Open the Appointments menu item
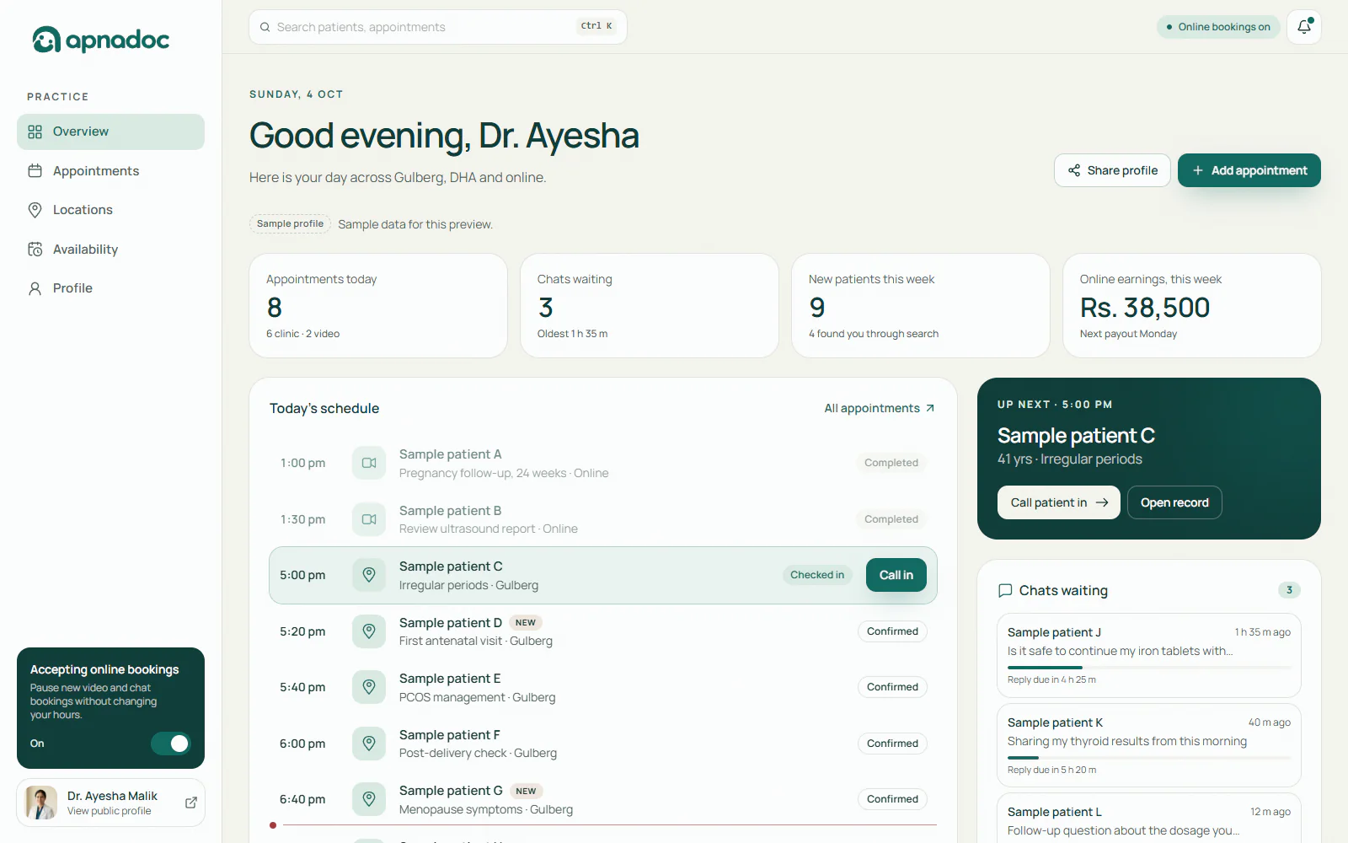 click(110, 171)
